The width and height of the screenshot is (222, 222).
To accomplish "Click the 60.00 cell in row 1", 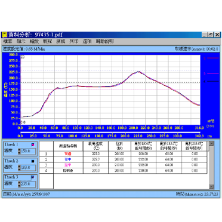I will [x=169, y=154].
